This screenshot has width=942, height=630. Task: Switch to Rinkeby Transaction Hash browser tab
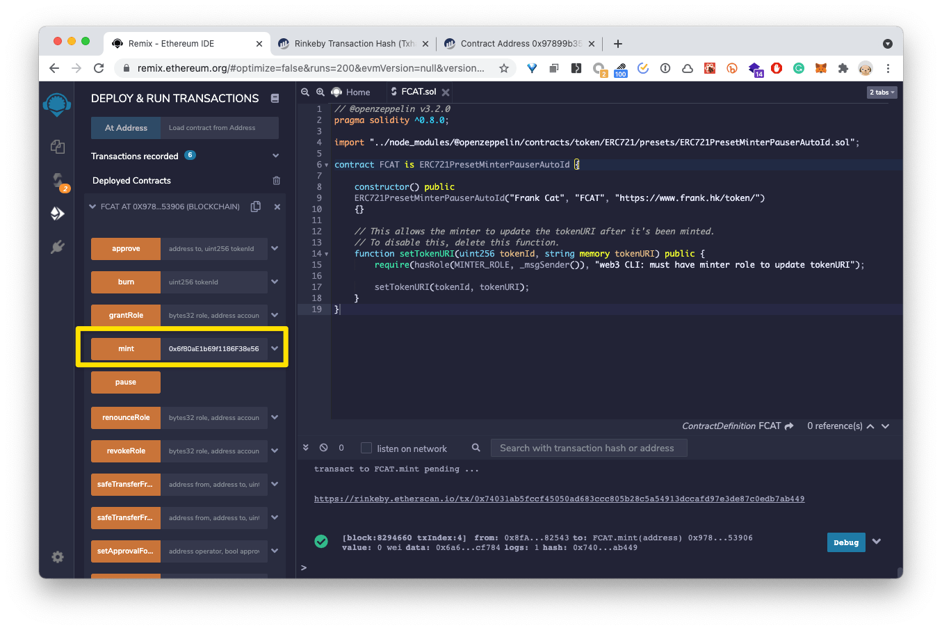click(x=353, y=43)
